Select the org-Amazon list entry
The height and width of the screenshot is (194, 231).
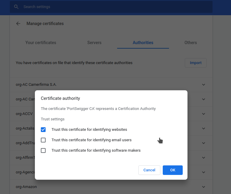click(x=26, y=187)
